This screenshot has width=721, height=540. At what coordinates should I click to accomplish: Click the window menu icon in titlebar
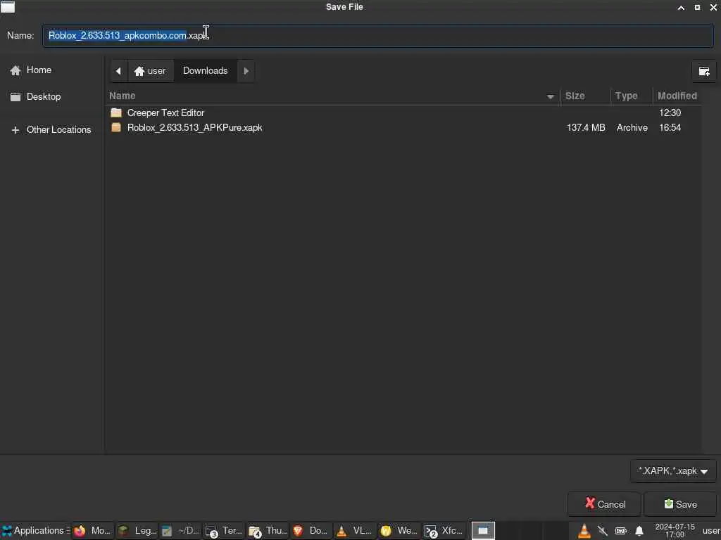pyautogui.click(x=8, y=7)
